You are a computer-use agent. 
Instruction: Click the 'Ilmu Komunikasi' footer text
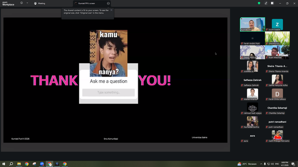point(111,139)
